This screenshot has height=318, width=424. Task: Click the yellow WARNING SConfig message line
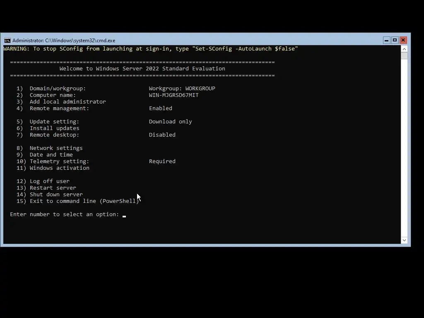coord(150,49)
